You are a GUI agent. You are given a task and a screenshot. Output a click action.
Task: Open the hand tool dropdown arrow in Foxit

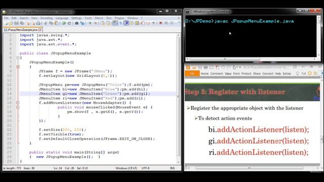pyautogui.click(x=237, y=67)
